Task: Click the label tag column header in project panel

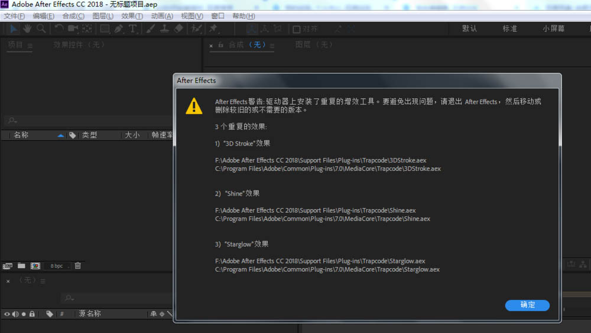Action: 72,136
